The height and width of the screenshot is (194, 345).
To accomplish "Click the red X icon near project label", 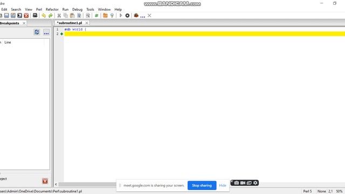I will [45, 181].
